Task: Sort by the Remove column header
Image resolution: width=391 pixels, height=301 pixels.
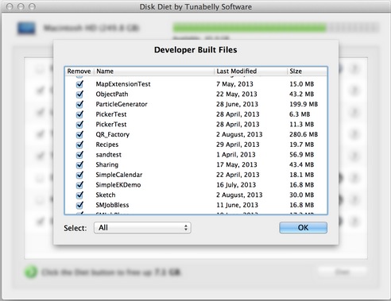Action: [x=79, y=71]
